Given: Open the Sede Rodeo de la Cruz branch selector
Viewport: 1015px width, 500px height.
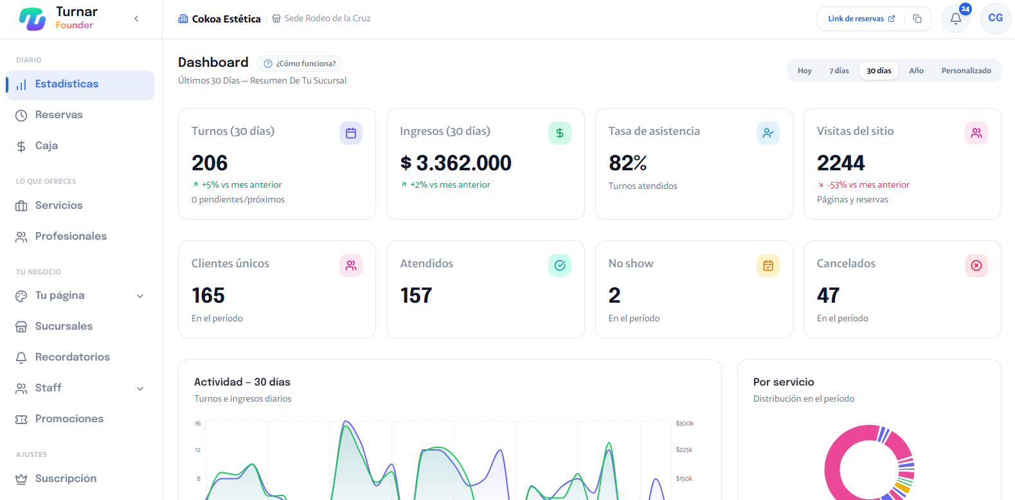Looking at the screenshot, I should pos(321,19).
